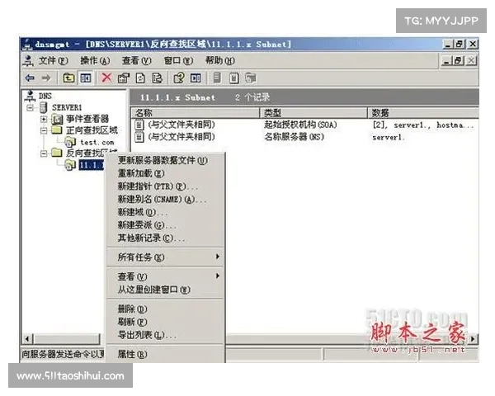The width and height of the screenshot is (495, 396).
Task: Click the grey server icon in toolbar
Action: pyautogui.click(x=217, y=78)
